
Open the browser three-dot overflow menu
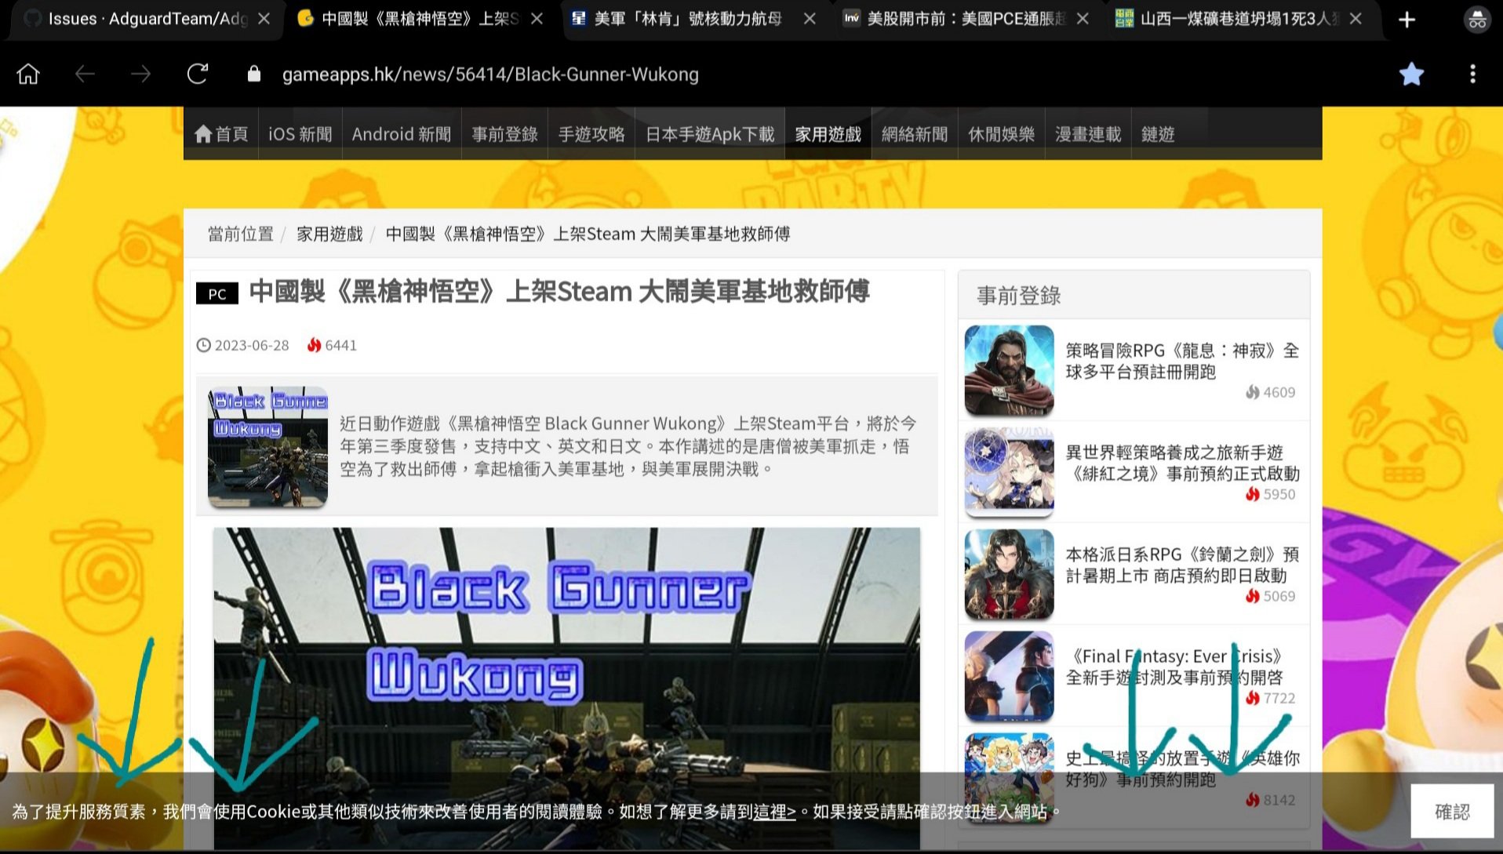[x=1473, y=74]
